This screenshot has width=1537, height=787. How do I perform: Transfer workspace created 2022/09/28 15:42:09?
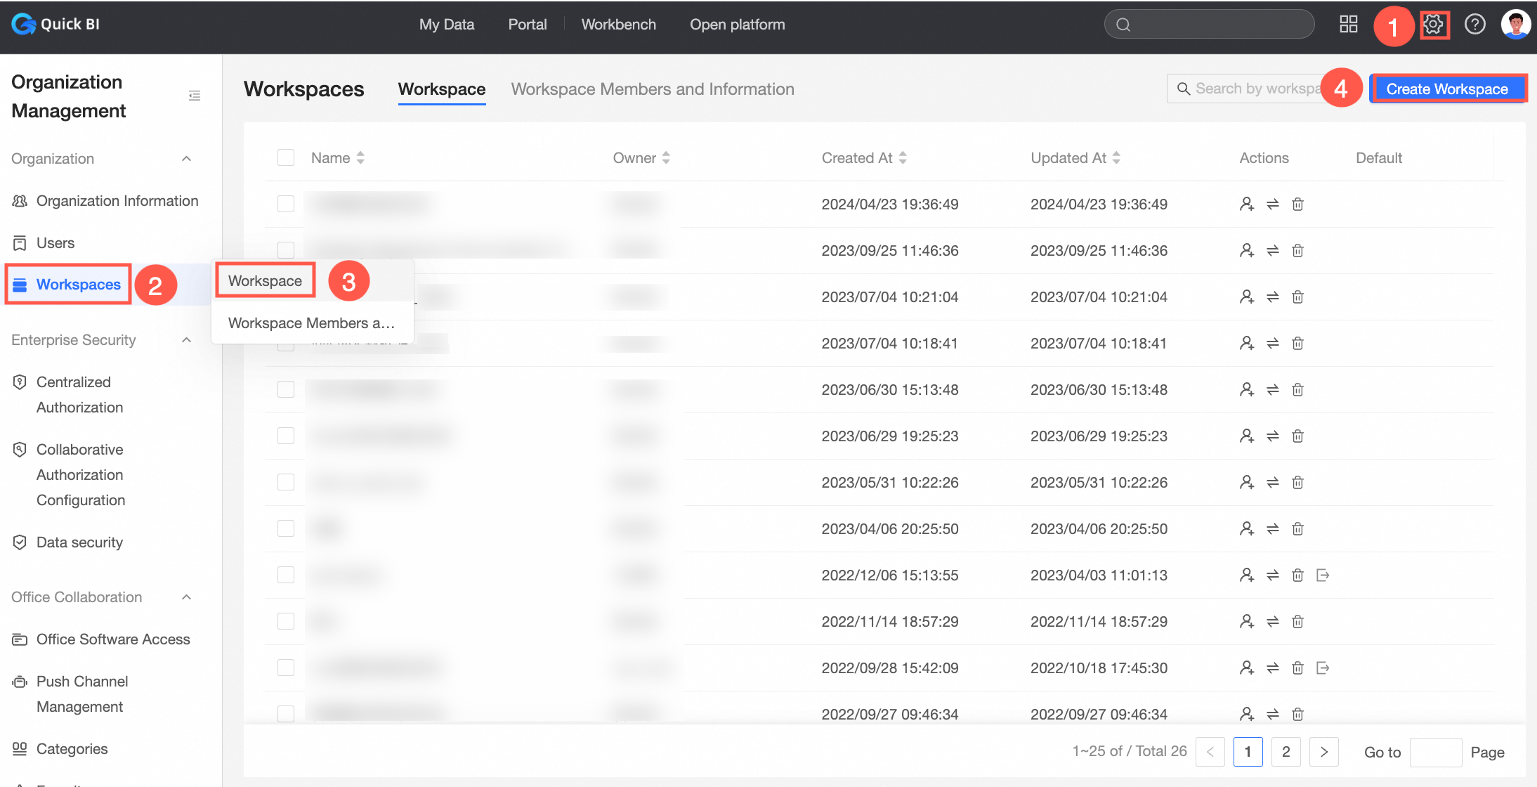pos(1272,668)
